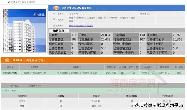The height and width of the screenshot is (110, 187).
Task: Click 查看 electronic certificate link
Action: point(179,73)
